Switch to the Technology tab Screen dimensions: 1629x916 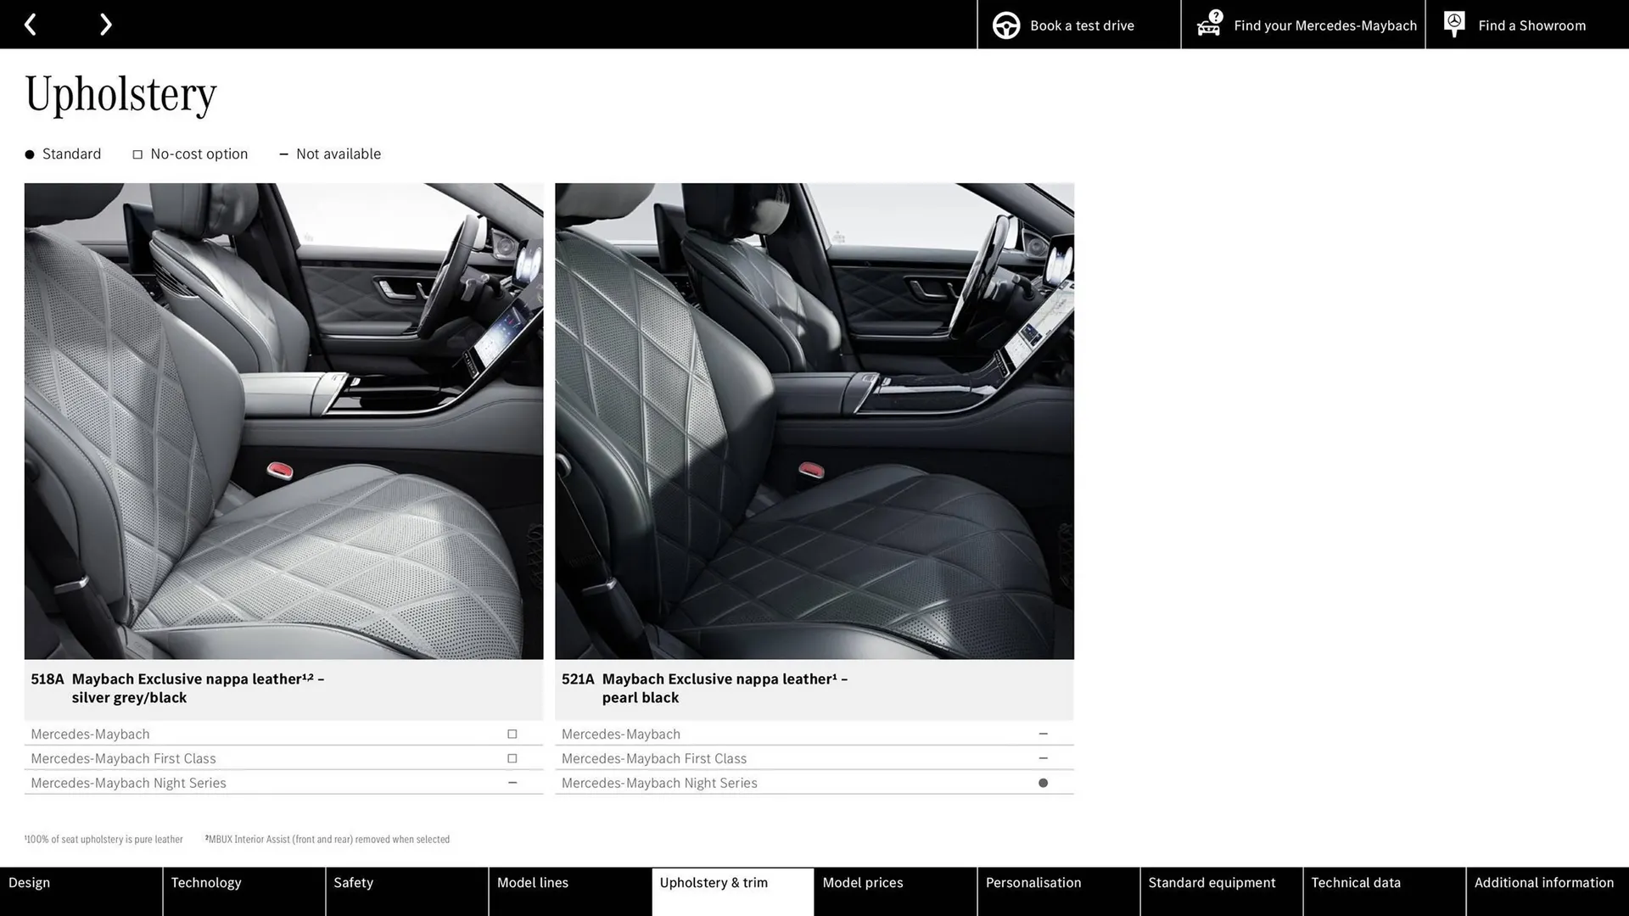point(244,891)
